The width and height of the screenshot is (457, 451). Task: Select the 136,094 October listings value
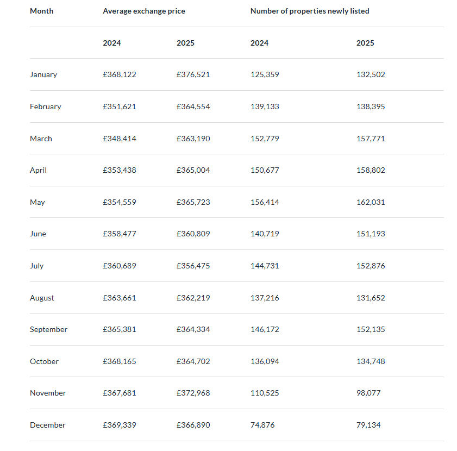pyautogui.click(x=265, y=361)
